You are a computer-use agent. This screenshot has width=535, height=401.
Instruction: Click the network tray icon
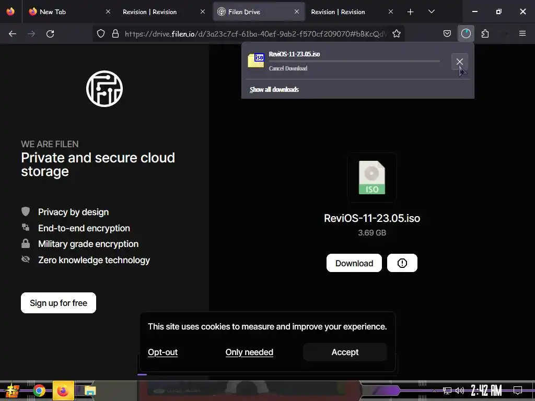tap(447, 391)
